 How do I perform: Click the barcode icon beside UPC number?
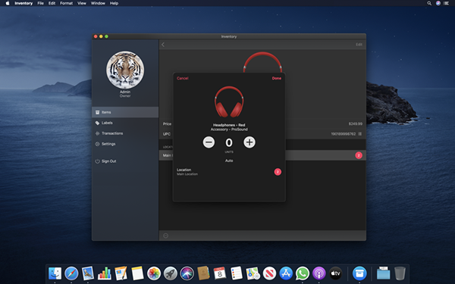pyautogui.click(x=359, y=134)
